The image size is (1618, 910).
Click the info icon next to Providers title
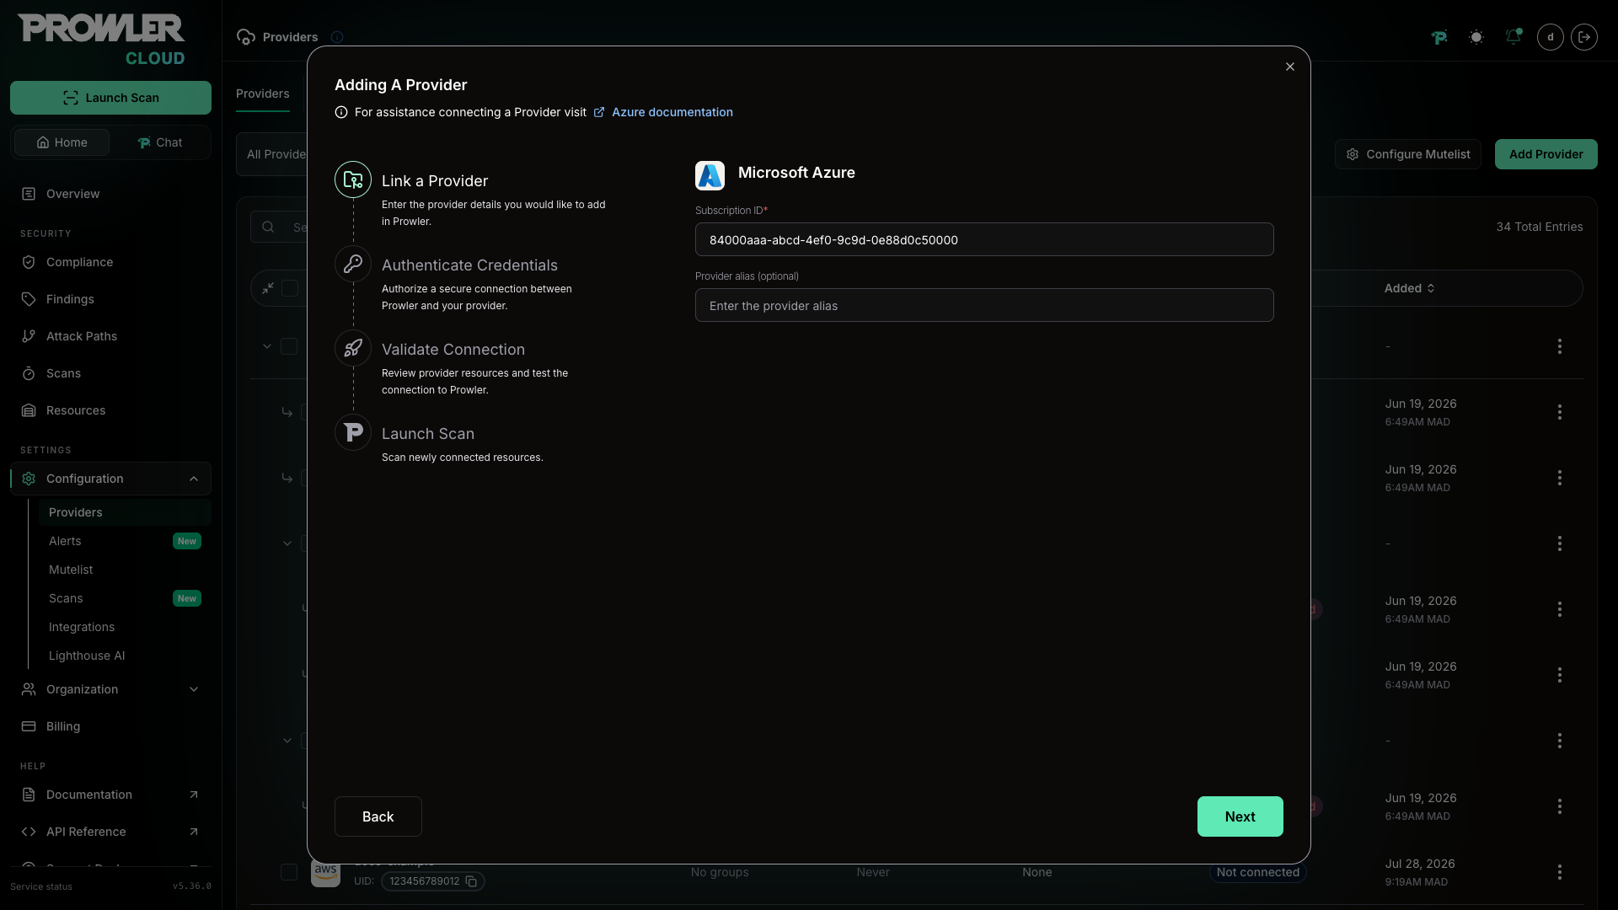click(337, 37)
